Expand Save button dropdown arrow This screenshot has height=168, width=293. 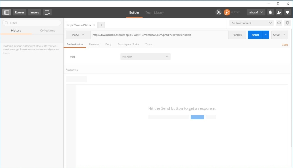pos(285,35)
